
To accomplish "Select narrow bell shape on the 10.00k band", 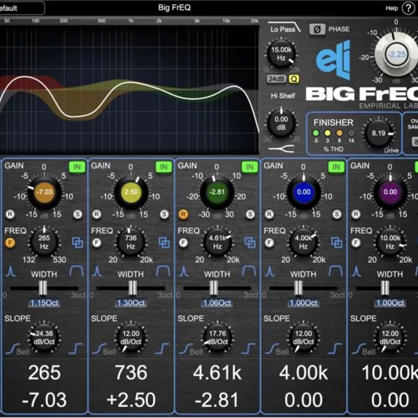I will click(357, 271).
